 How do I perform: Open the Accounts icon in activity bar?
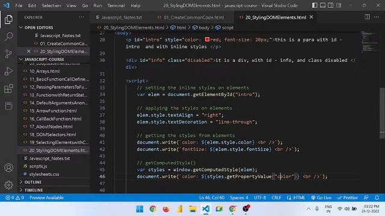coord(8,168)
